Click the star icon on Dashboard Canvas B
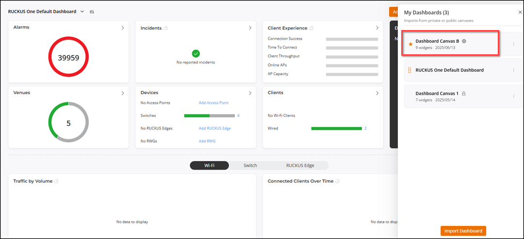Image resolution: width=524 pixels, height=239 pixels. 410,44
